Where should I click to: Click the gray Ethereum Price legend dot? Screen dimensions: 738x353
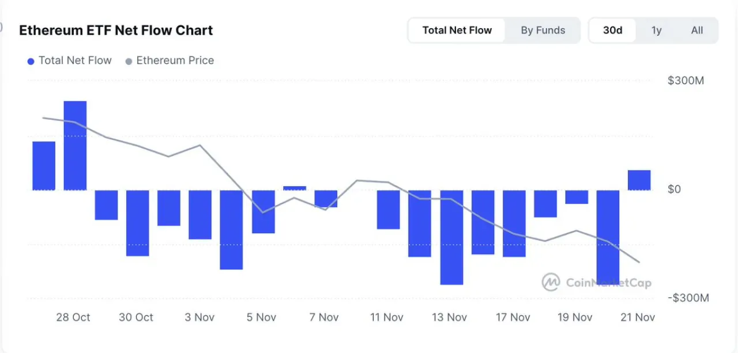tap(129, 61)
